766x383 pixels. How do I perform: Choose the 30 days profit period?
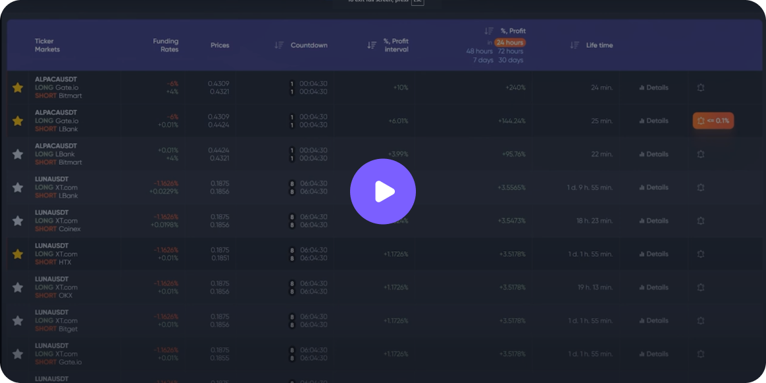pos(511,60)
